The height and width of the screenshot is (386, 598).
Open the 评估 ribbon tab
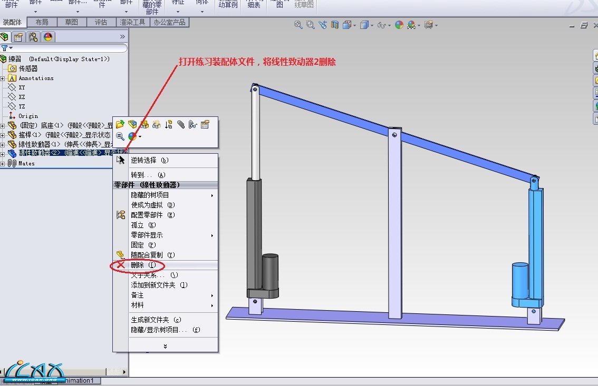[x=101, y=22]
